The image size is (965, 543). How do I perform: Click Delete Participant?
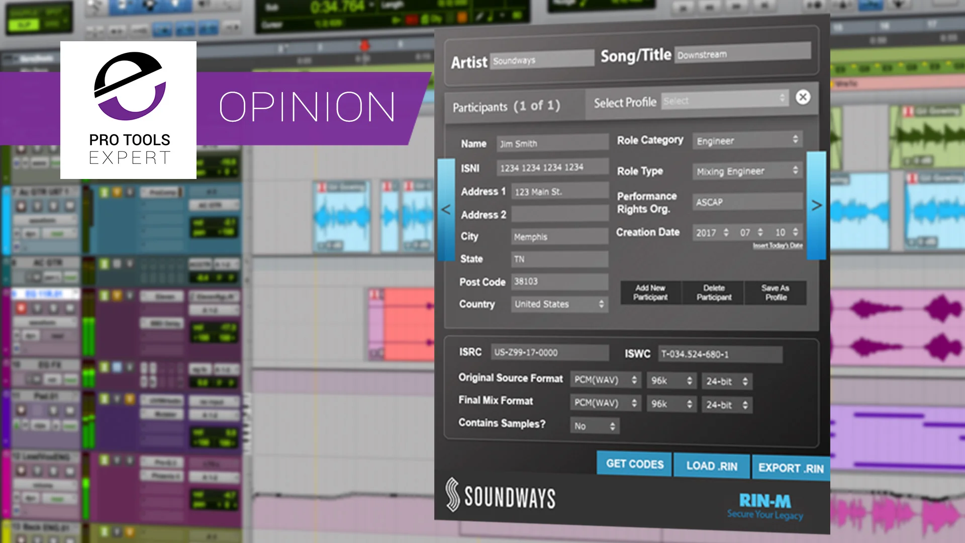714,293
